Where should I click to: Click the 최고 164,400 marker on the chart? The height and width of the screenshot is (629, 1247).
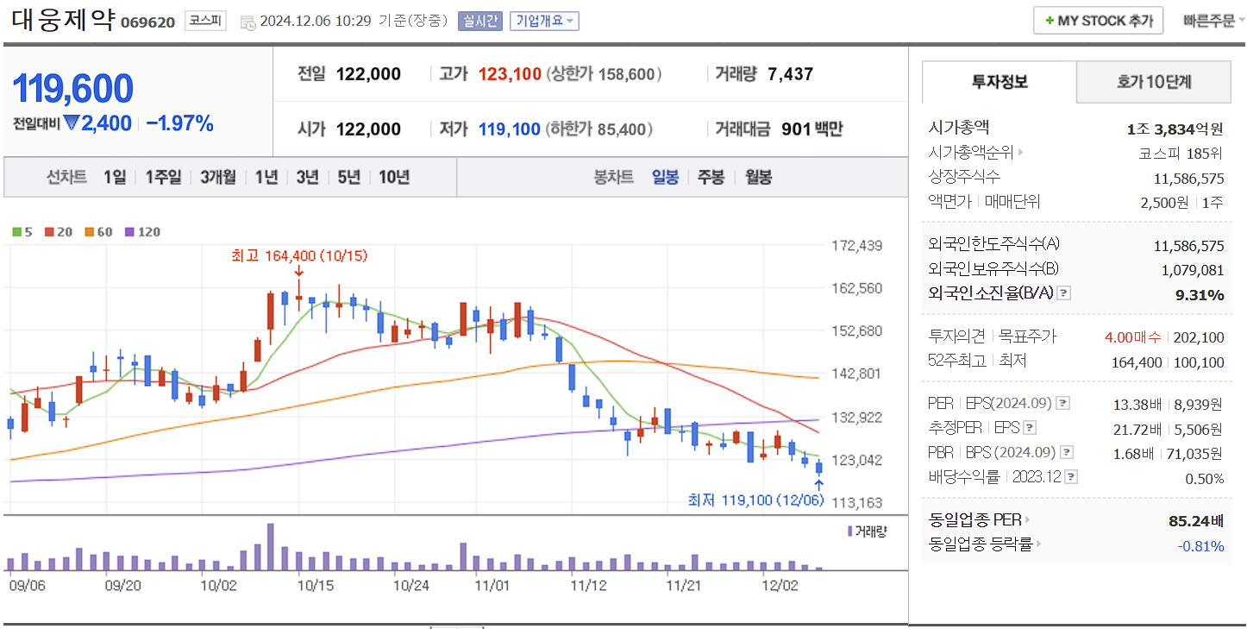(299, 255)
